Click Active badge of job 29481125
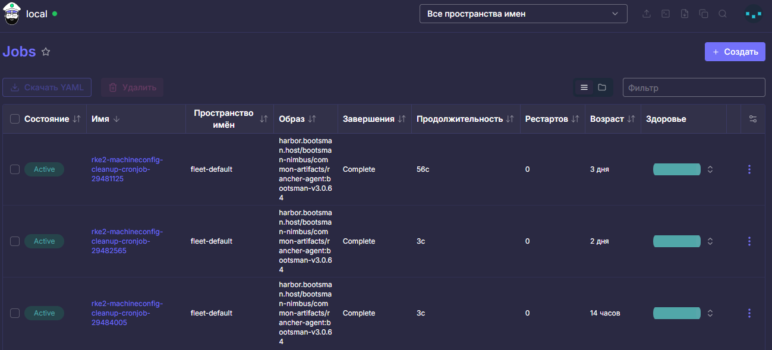Screen dimensions: 772x350 [x=44, y=169]
